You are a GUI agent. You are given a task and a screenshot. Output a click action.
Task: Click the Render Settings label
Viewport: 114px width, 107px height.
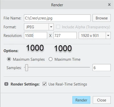[25, 84]
